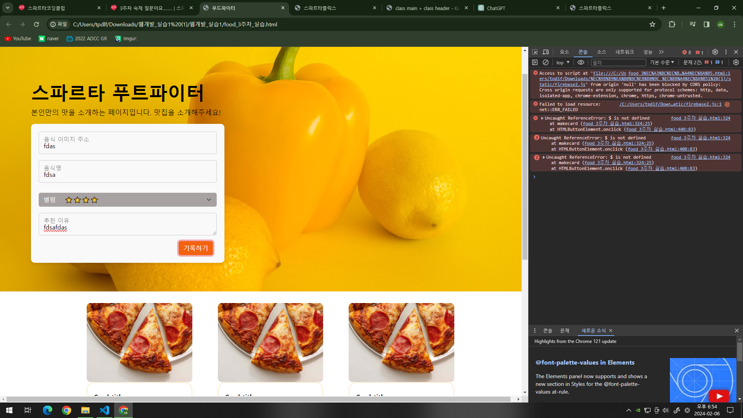This screenshot has width=743, height=418.
Task: Open the 기본 수준 log level dropdown
Action: tap(662, 62)
